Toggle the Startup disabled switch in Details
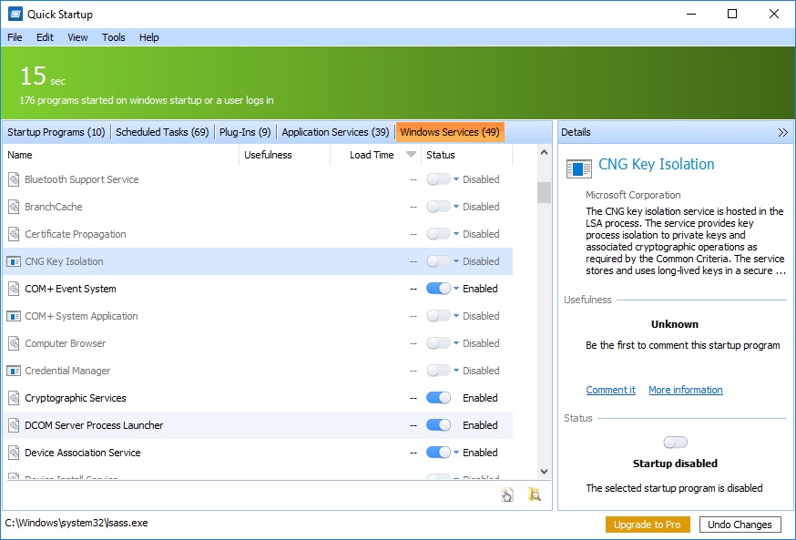 click(x=676, y=442)
